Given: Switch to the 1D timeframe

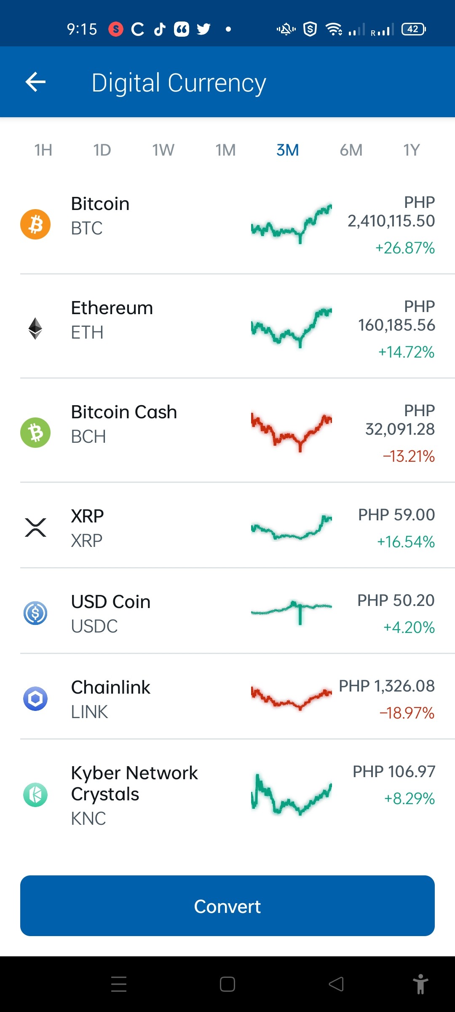Looking at the screenshot, I should point(102,150).
